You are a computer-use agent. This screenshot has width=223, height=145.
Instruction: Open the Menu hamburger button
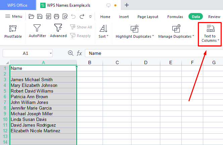[14, 16]
